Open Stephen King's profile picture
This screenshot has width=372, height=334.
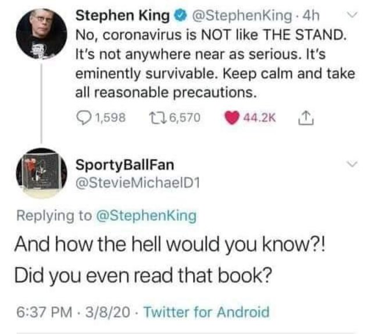pyautogui.click(x=41, y=33)
